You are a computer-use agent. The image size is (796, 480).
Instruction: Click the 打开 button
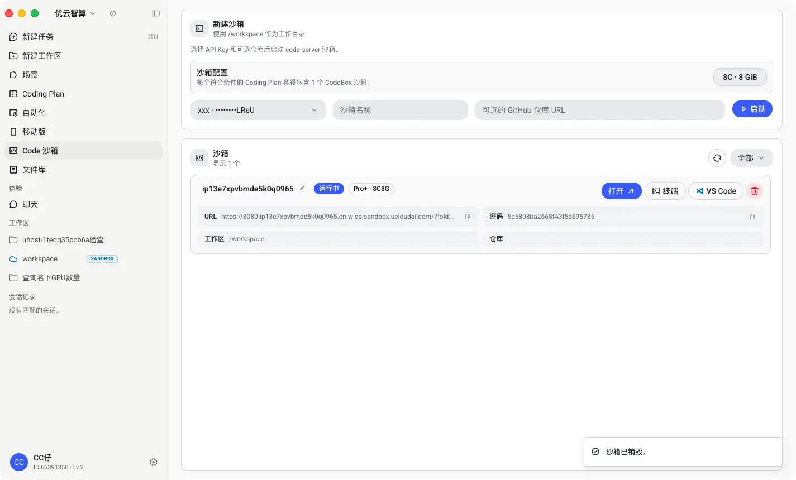pos(621,191)
